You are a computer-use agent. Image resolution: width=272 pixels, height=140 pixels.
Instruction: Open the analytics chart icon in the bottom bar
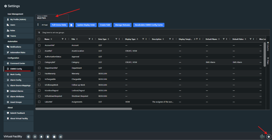[61, 137]
